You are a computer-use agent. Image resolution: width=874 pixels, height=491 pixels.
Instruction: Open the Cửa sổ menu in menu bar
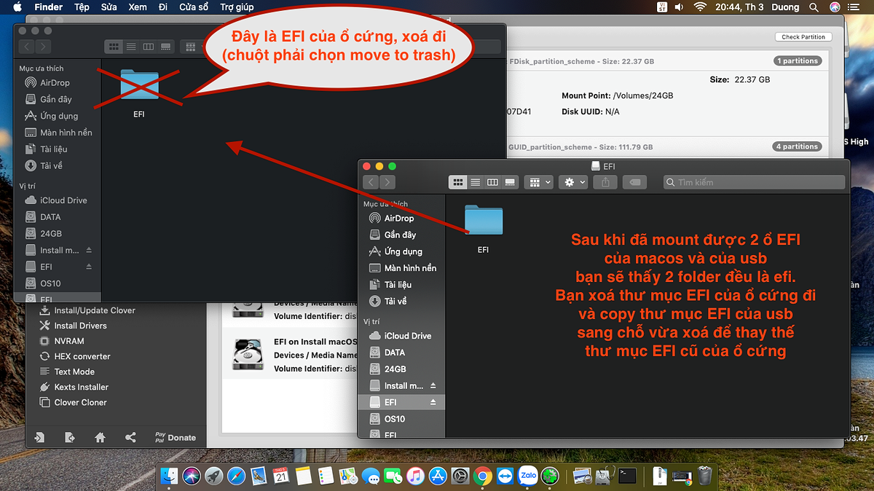pyautogui.click(x=194, y=7)
